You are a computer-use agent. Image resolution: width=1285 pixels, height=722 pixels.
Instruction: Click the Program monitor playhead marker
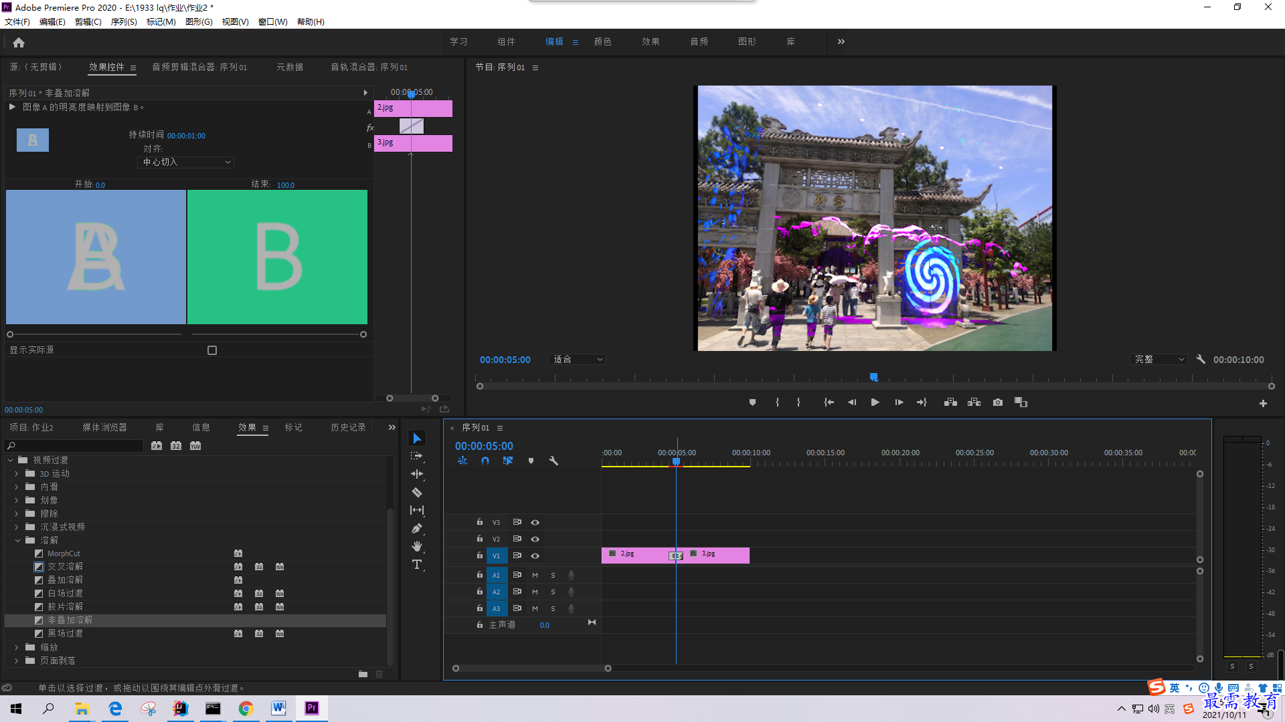coord(873,377)
